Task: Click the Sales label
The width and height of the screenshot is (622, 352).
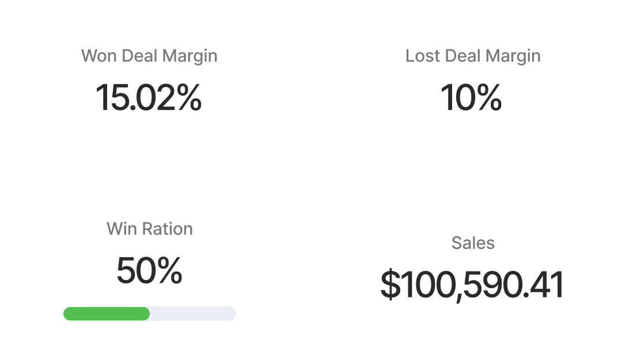Action: pyautogui.click(x=473, y=243)
